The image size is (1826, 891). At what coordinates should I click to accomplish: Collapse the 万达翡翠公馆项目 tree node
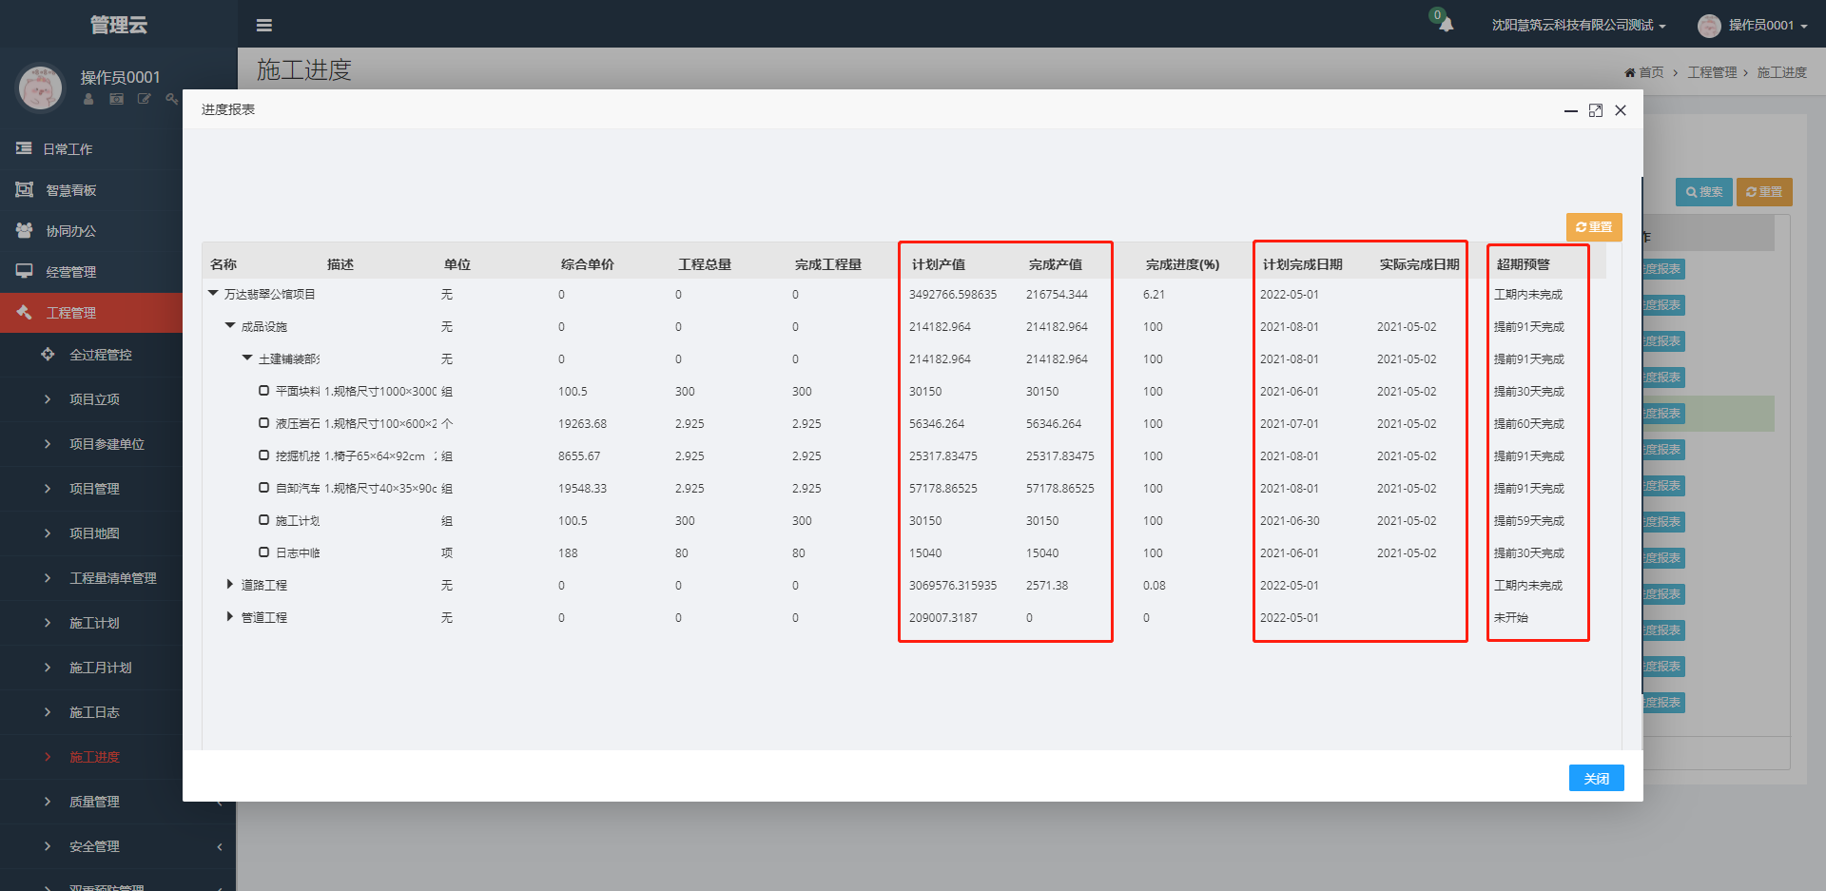coord(213,294)
